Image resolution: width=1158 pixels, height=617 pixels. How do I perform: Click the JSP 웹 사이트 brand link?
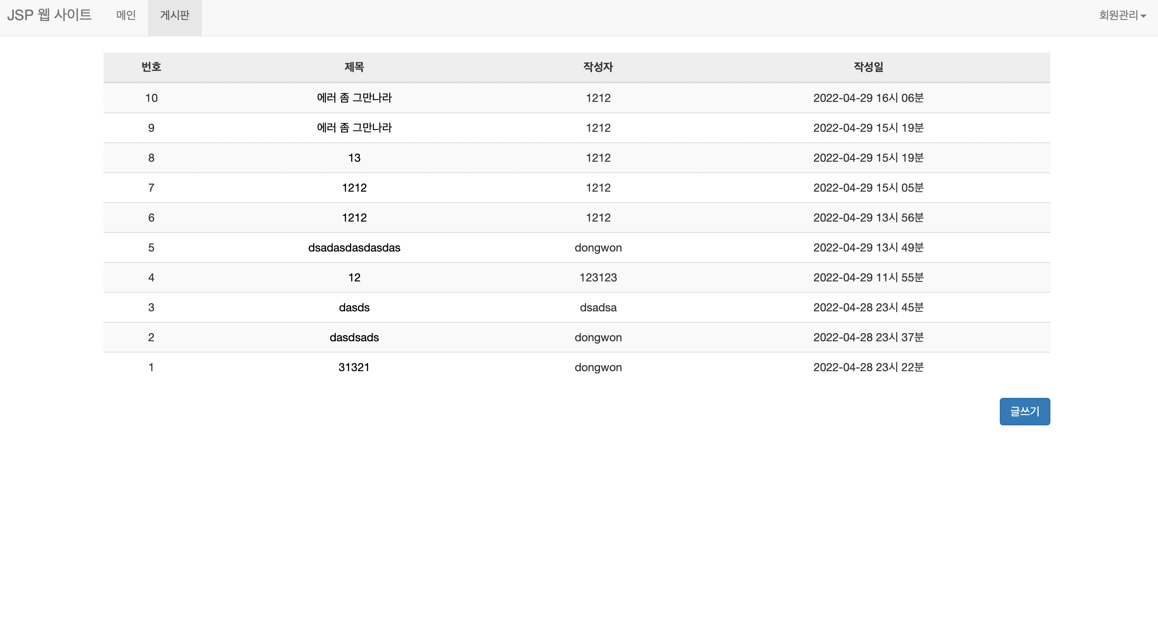[x=49, y=15]
